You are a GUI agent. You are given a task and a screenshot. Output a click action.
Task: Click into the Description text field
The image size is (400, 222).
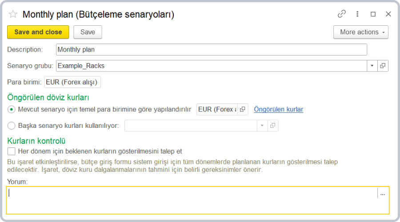click(211, 50)
